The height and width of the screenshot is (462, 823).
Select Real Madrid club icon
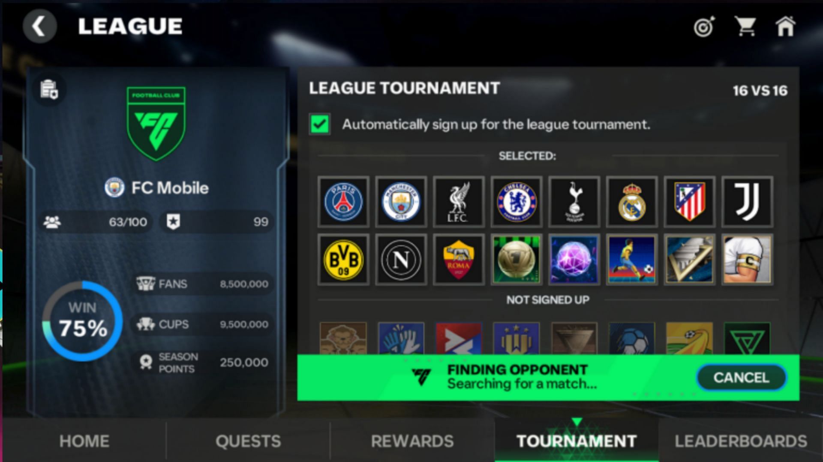(631, 201)
